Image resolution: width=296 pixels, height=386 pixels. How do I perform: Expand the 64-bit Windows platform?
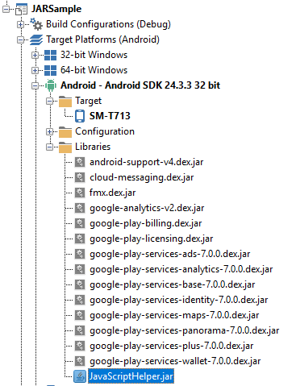35,70
